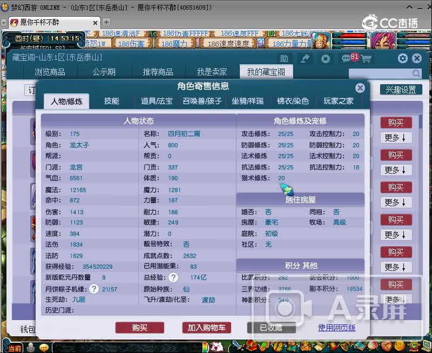
Task: Click 兴趣设置 button
Action: [x=401, y=90]
